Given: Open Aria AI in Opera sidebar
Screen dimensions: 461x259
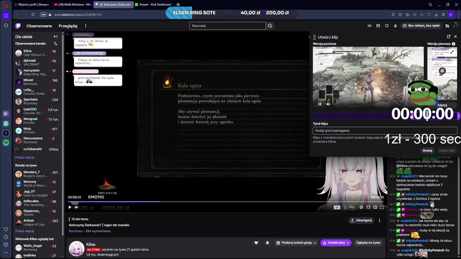Looking at the screenshot, I should (6, 114).
